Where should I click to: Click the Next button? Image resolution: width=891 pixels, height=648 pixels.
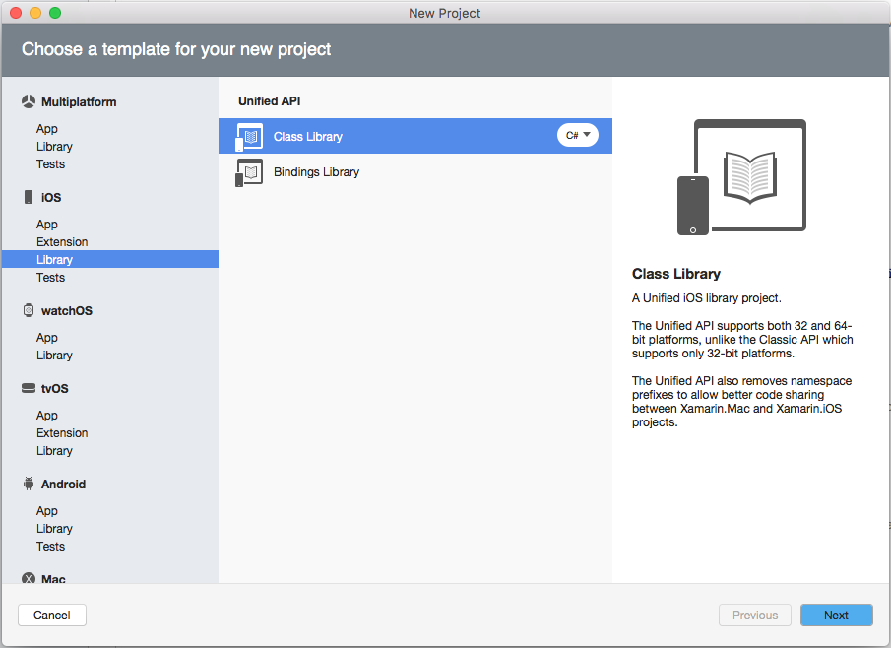(837, 616)
